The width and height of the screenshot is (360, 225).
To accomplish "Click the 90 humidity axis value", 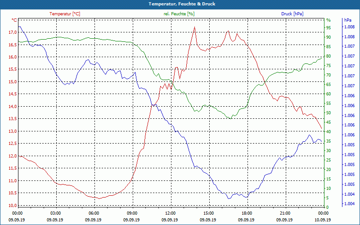I will [x=328, y=37].
